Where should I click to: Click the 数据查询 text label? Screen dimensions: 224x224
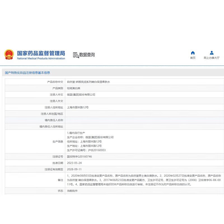point(88,55)
